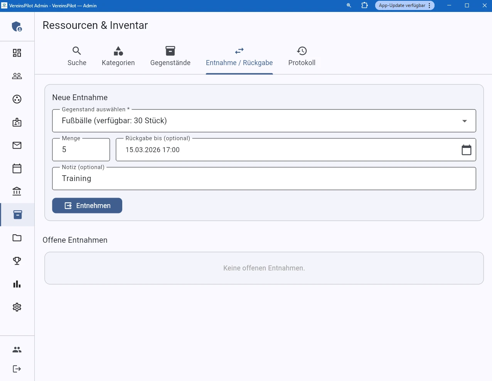Viewport: 492px width, 381px height.
Task: Switch to the Gegenstände tab
Action: click(x=170, y=56)
